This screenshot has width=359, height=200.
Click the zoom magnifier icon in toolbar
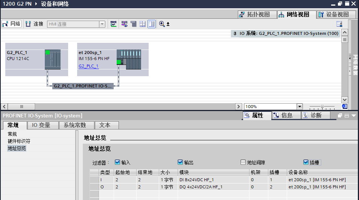click(x=162, y=24)
